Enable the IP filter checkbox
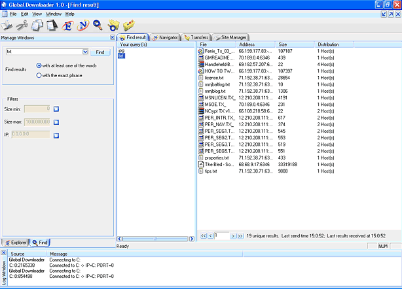402x289 pixels. (56, 135)
